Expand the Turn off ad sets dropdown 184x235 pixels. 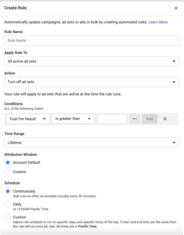coord(92,82)
